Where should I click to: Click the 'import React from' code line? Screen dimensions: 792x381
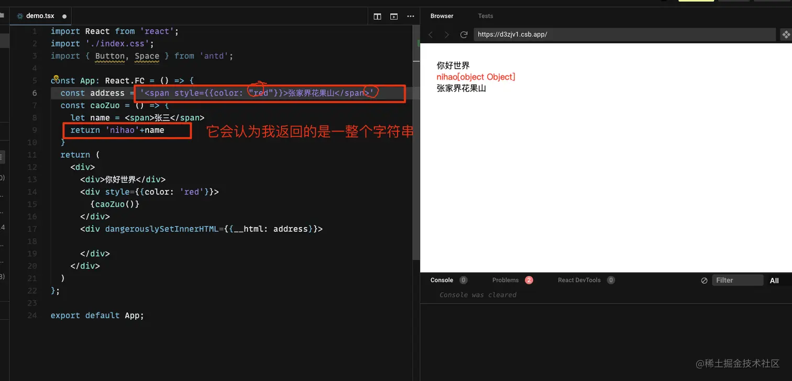tap(115, 31)
